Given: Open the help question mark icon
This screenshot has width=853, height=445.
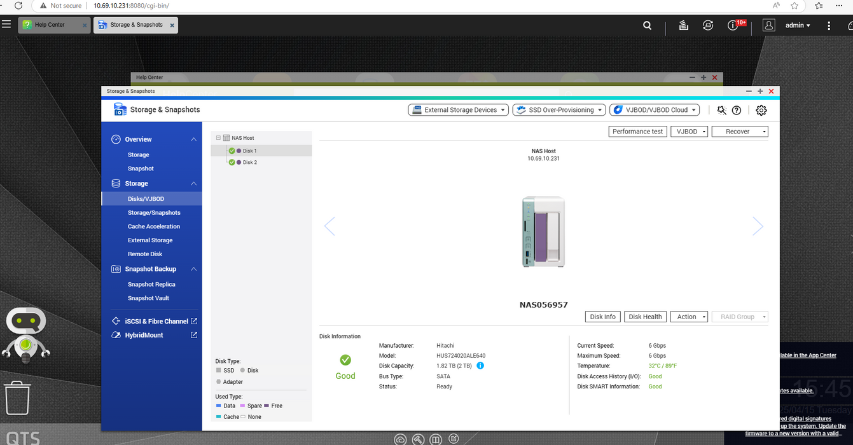Looking at the screenshot, I should tap(737, 110).
